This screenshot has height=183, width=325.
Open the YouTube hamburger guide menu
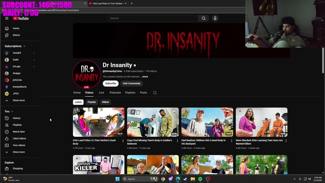coord(7,18)
